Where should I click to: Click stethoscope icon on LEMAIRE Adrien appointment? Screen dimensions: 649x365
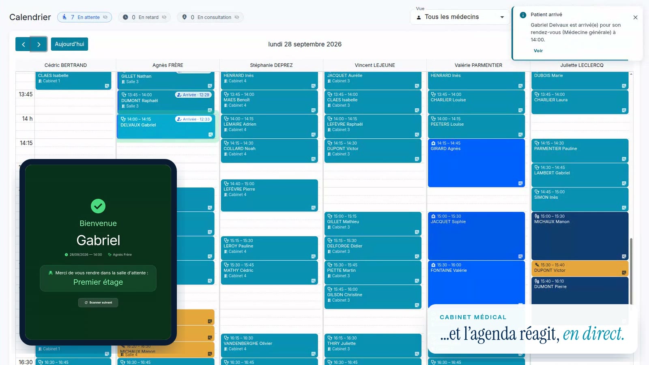click(226, 119)
